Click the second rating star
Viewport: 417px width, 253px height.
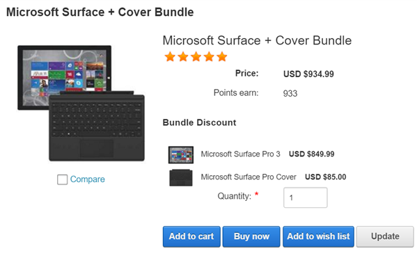coord(183,57)
